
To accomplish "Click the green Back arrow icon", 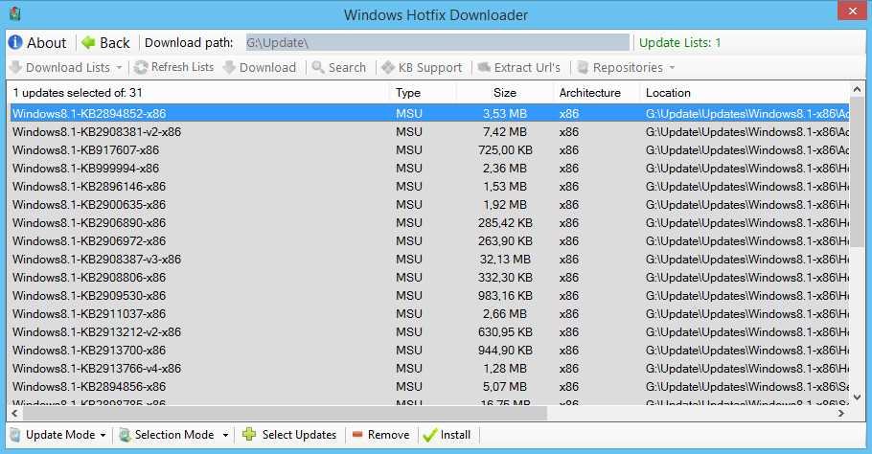I will 88,42.
